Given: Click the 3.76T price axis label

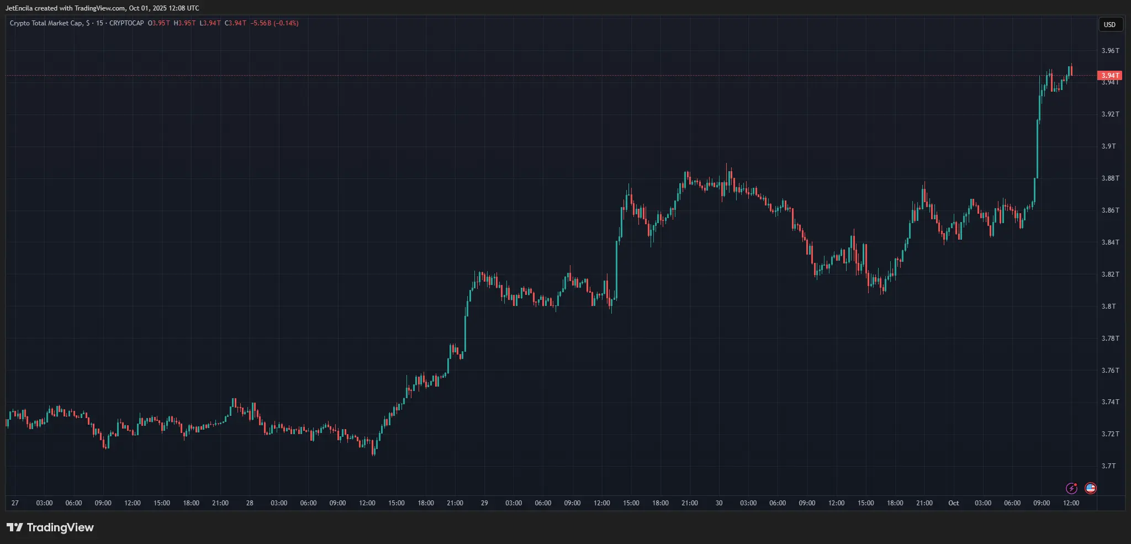Looking at the screenshot, I should (1110, 371).
